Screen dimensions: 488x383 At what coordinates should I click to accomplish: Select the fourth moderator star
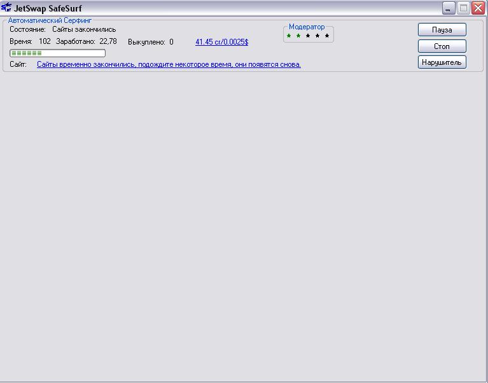tap(317, 36)
